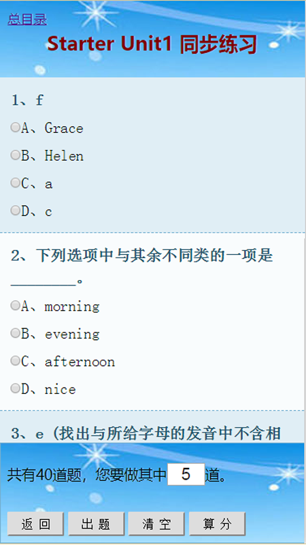
Task: Pick option D nice
Action: (15, 388)
